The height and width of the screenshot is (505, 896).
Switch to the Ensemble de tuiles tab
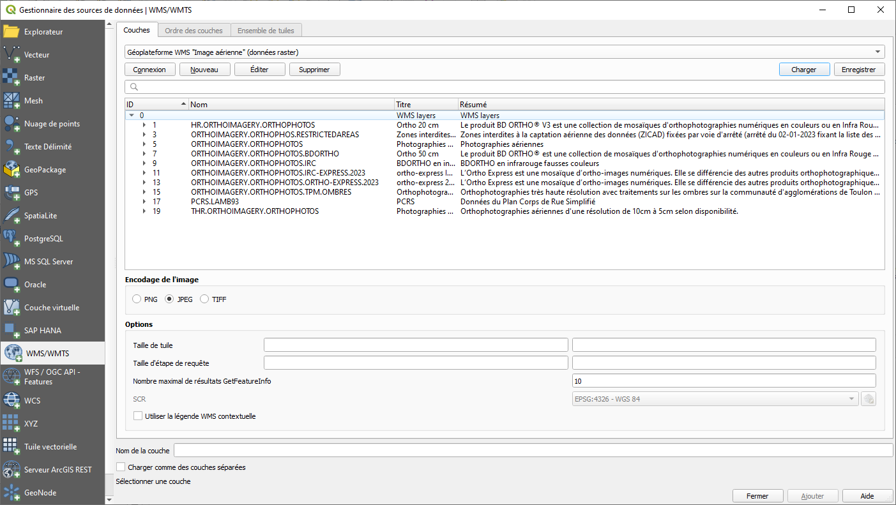coord(266,30)
